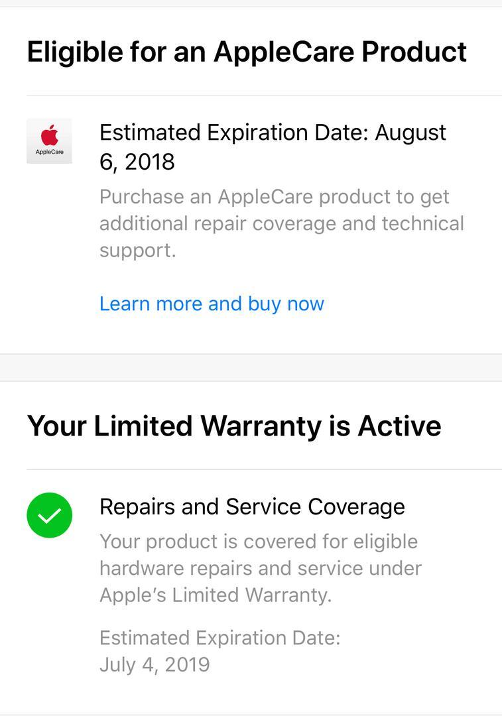Screen dimensions: 502x716
Task: Click the green checkmark coverage icon
Action: [49, 515]
